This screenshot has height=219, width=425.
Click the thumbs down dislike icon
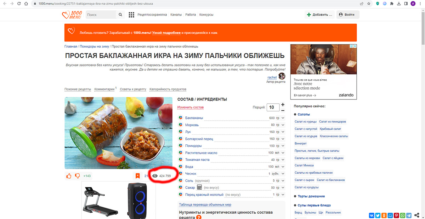(x=77, y=176)
